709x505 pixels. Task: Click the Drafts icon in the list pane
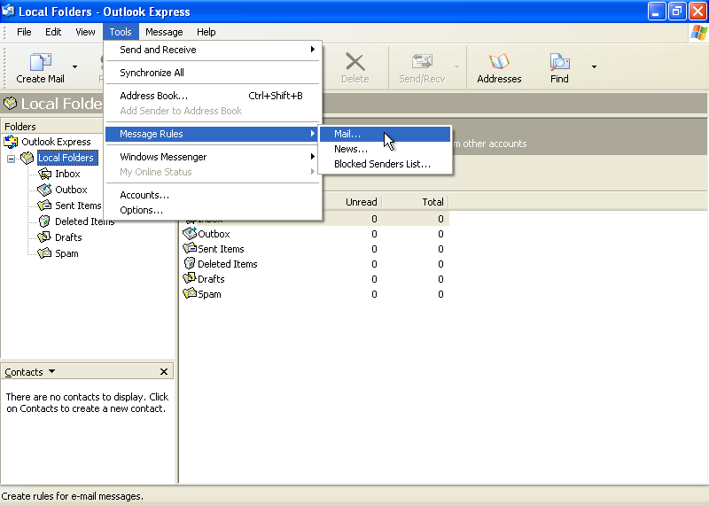click(x=190, y=278)
